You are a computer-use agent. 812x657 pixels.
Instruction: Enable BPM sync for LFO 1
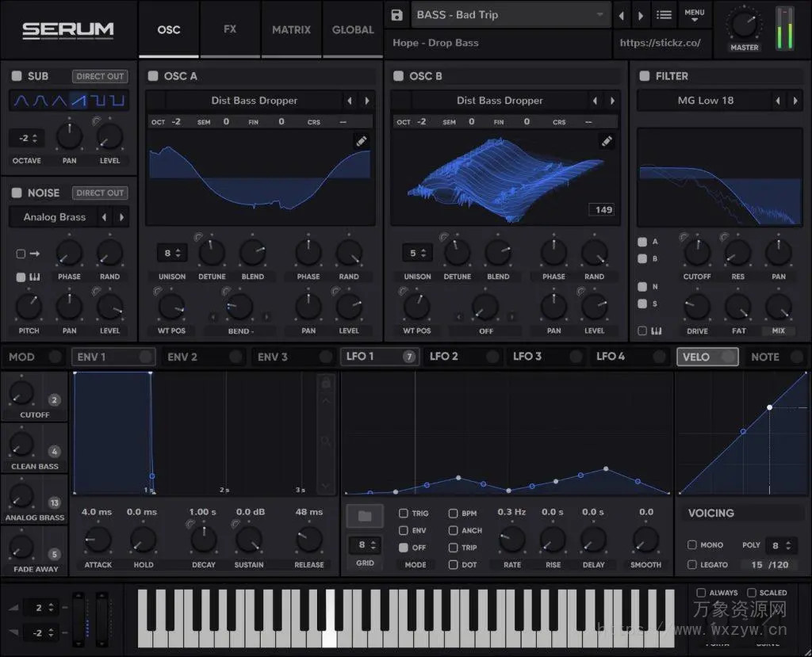click(453, 513)
